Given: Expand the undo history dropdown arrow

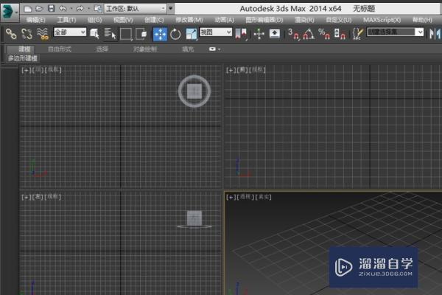Looking at the screenshot, I should 71,9.
